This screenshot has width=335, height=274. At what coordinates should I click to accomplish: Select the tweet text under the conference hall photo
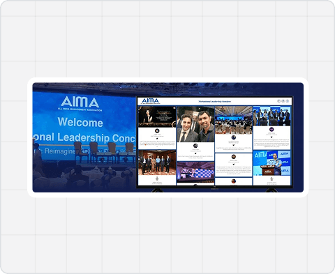234,149
